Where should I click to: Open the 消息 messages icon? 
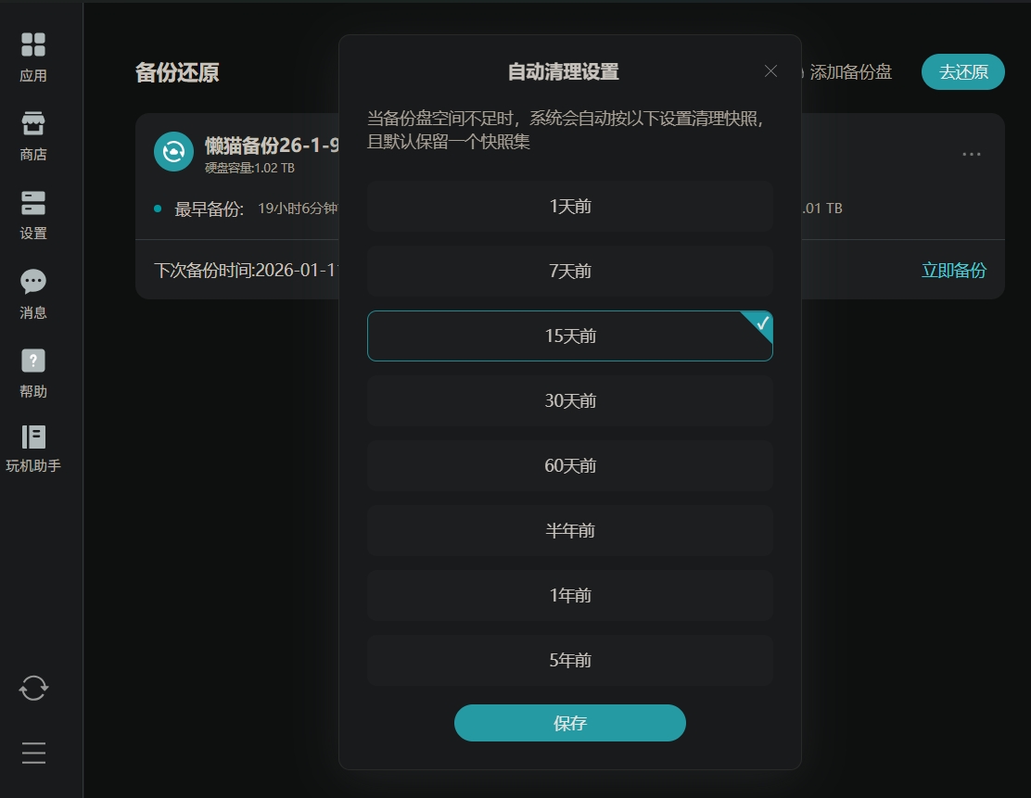[x=32, y=282]
